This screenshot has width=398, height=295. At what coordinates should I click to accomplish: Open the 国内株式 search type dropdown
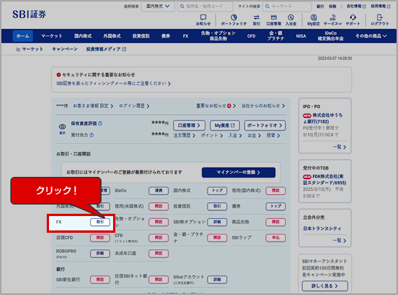point(158,6)
